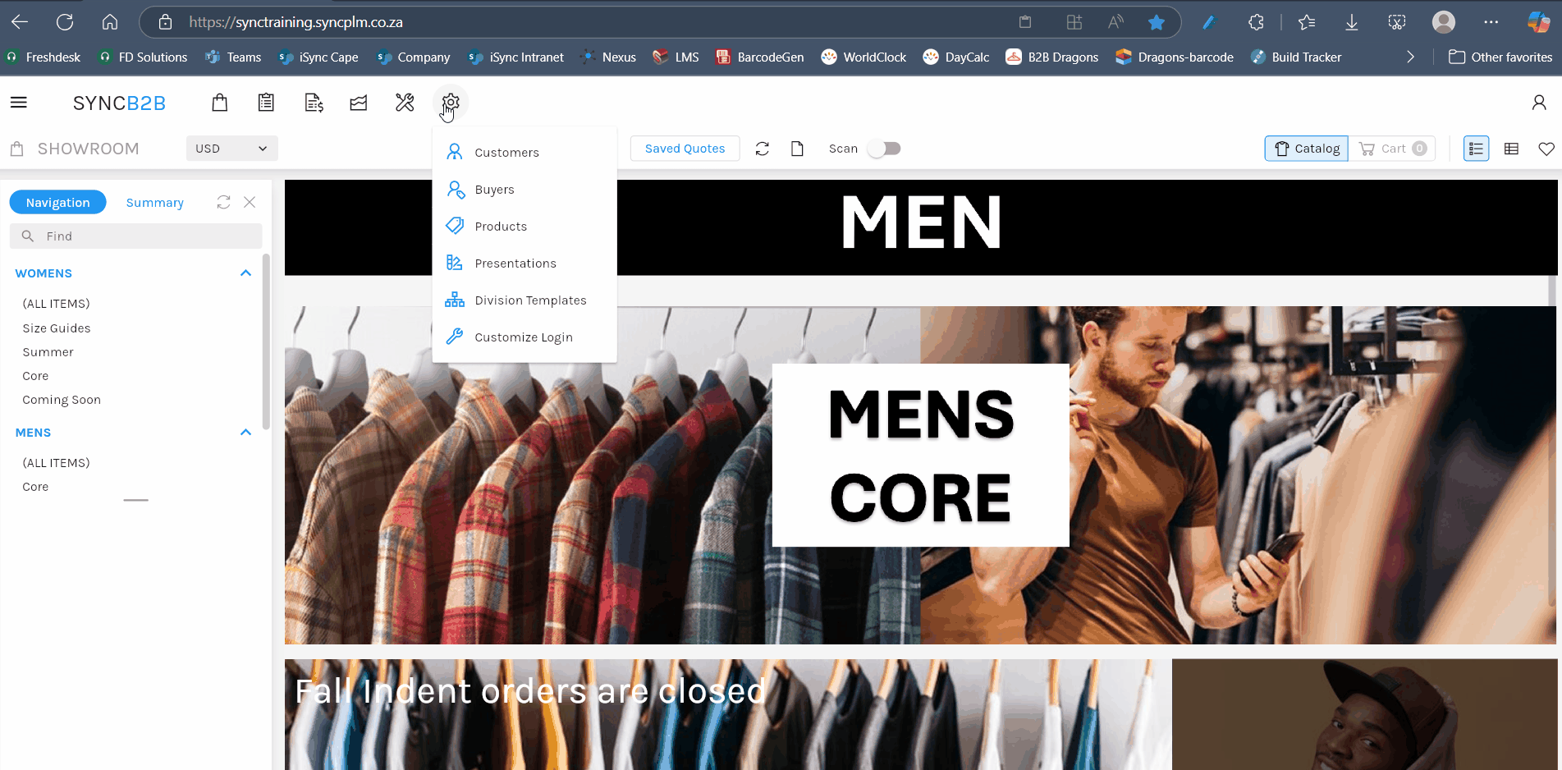The width and height of the screenshot is (1562, 770).
Task: Toggle the Scan switch
Action: pyautogui.click(x=885, y=149)
